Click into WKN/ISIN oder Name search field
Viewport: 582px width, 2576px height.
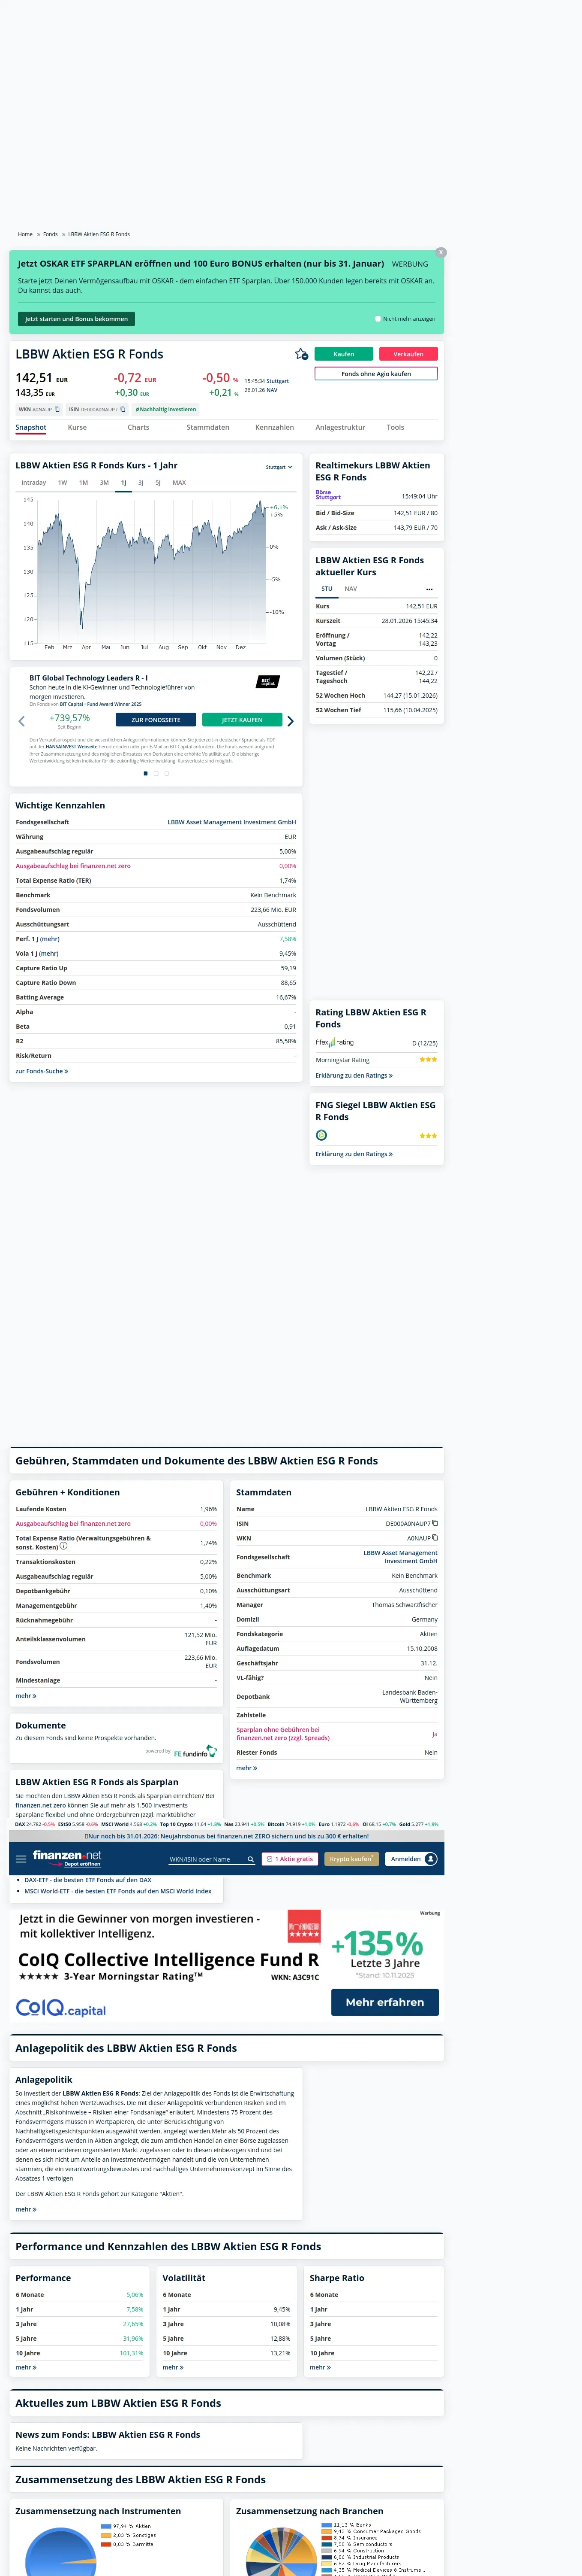point(206,1859)
